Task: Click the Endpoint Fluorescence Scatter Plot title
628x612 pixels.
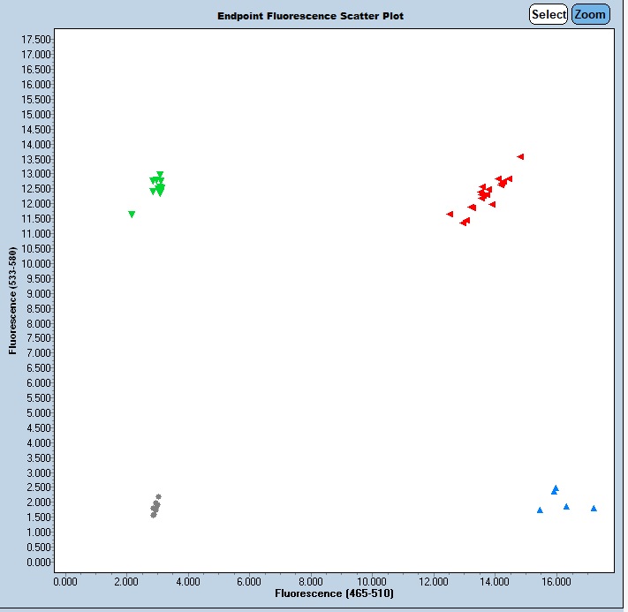Action: 310,16
